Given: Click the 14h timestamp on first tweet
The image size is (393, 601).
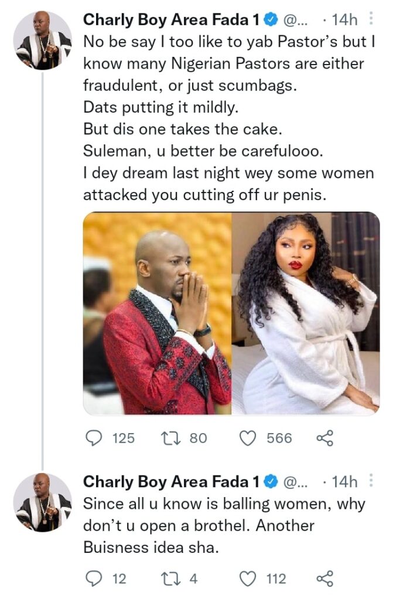Looking at the screenshot, I should pyautogui.click(x=344, y=20).
